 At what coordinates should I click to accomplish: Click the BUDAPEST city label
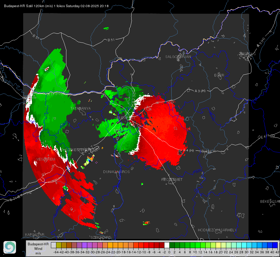[126, 118]
